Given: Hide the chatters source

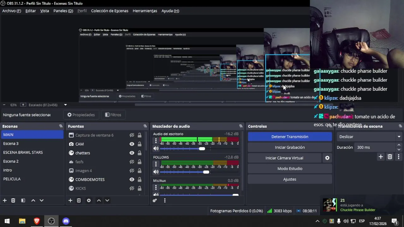Looking at the screenshot, I should pyautogui.click(x=132, y=153).
